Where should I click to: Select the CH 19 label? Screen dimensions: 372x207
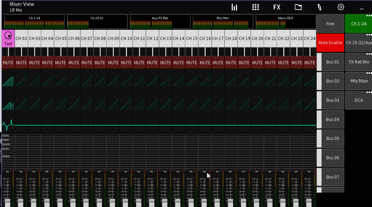[x=244, y=38]
